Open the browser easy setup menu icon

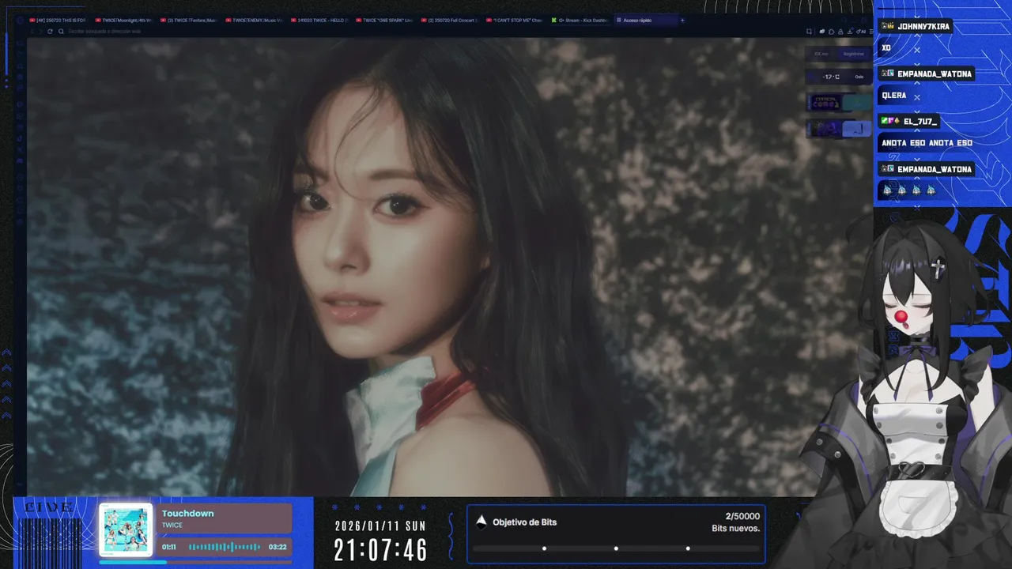871,32
